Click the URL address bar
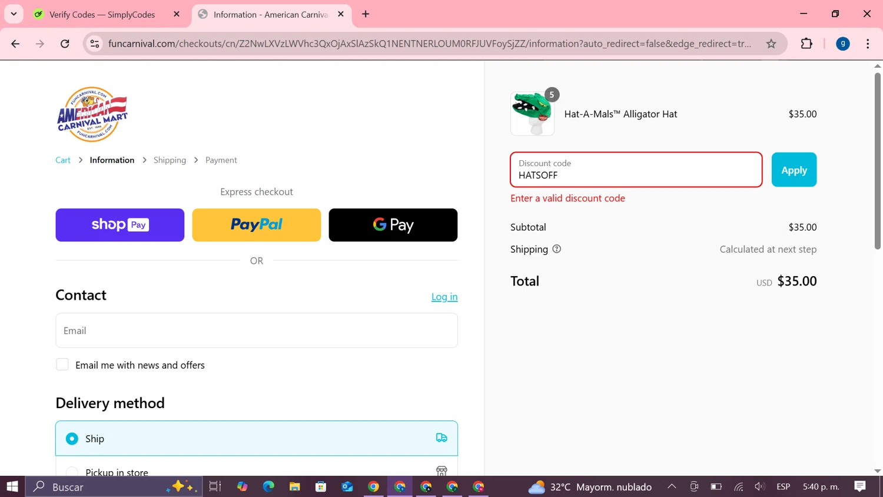 click(x=430, y=44)
